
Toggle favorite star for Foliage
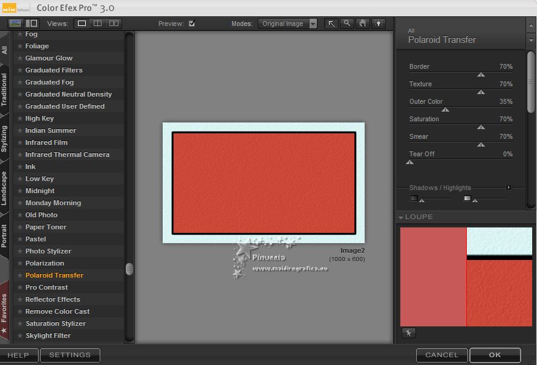tap(20, 46)
